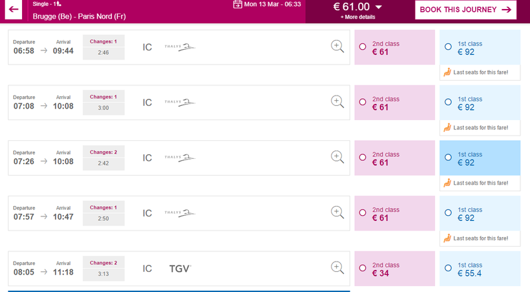This screenshot has width=530, height=292.
Task: Click the back arrow icon
Action: (14, 10)
